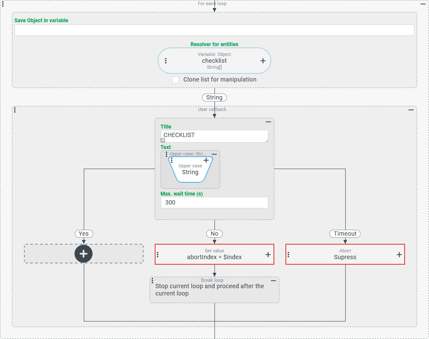Click the String connector label
Screen dimensions: 429x339
click(214, 98)
